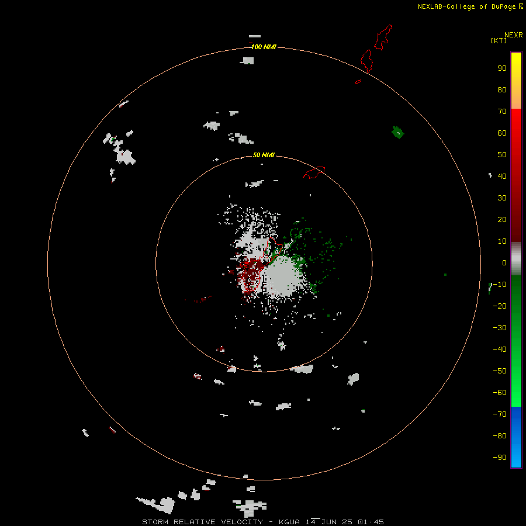Click the 80 value on the velocity scale
The image size is (526, 526).
502,89
